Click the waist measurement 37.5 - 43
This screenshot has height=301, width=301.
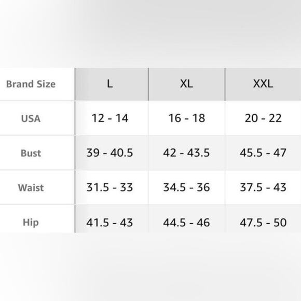tap(263, 187)
